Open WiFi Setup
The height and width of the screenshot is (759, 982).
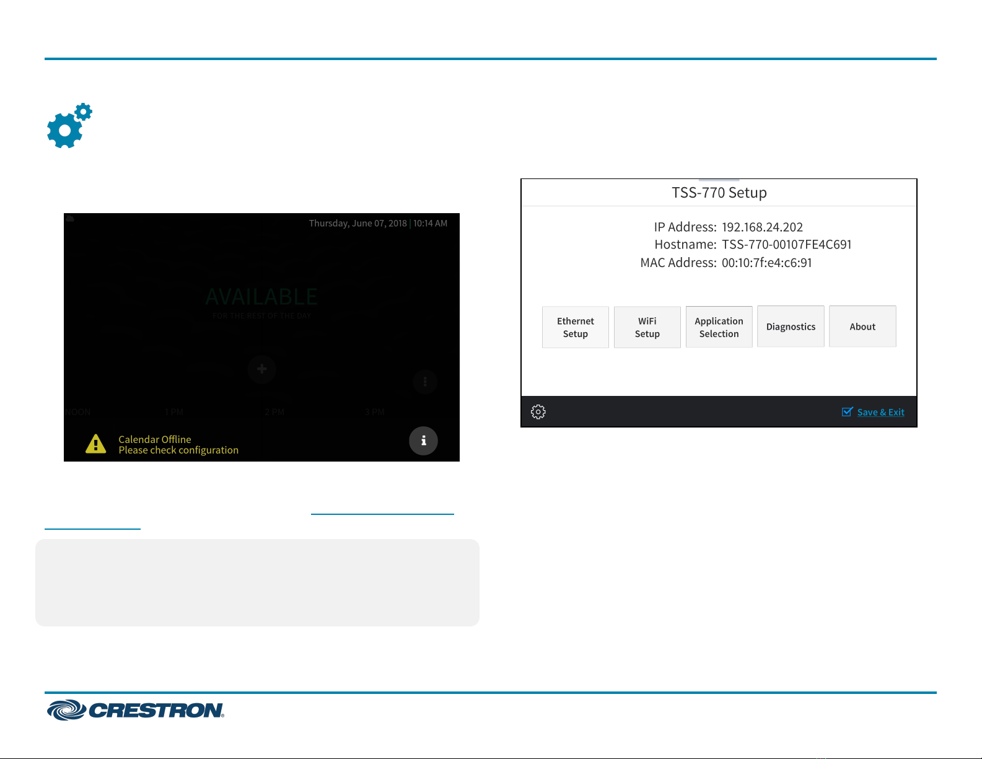647,327
